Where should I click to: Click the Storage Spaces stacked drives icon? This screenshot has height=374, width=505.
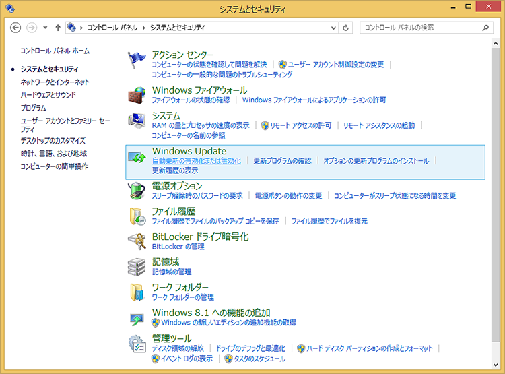tap(137, 267)
